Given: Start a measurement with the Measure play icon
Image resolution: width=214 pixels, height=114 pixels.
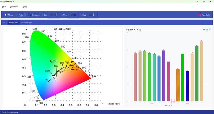Looking at the screenshot, I should (x=6, y=15).
